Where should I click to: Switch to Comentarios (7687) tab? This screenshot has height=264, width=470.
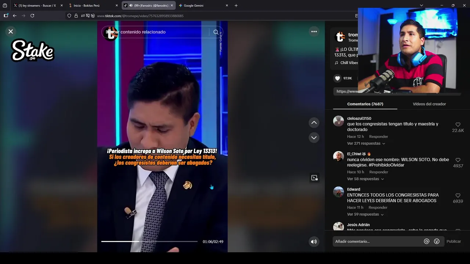[x=365, y=104]
